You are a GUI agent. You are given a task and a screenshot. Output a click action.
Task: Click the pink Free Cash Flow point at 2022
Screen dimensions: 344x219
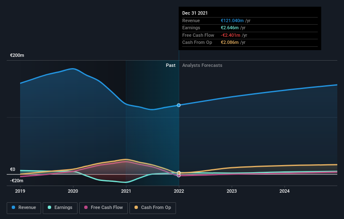click(179, 176)
